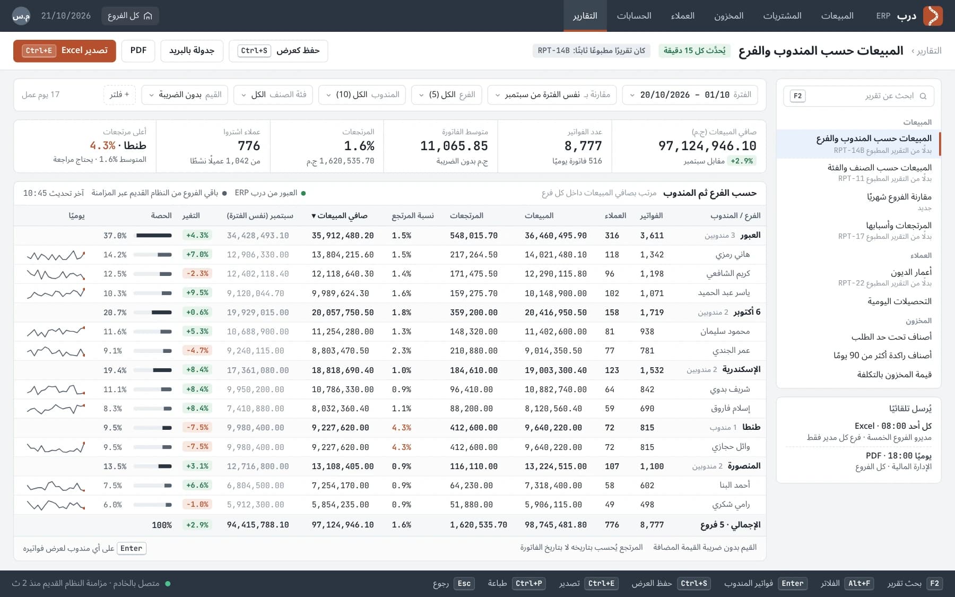Open the الفترة date range dropdown
The height and width of the screenshot is (597, 955).
point(690,94)
